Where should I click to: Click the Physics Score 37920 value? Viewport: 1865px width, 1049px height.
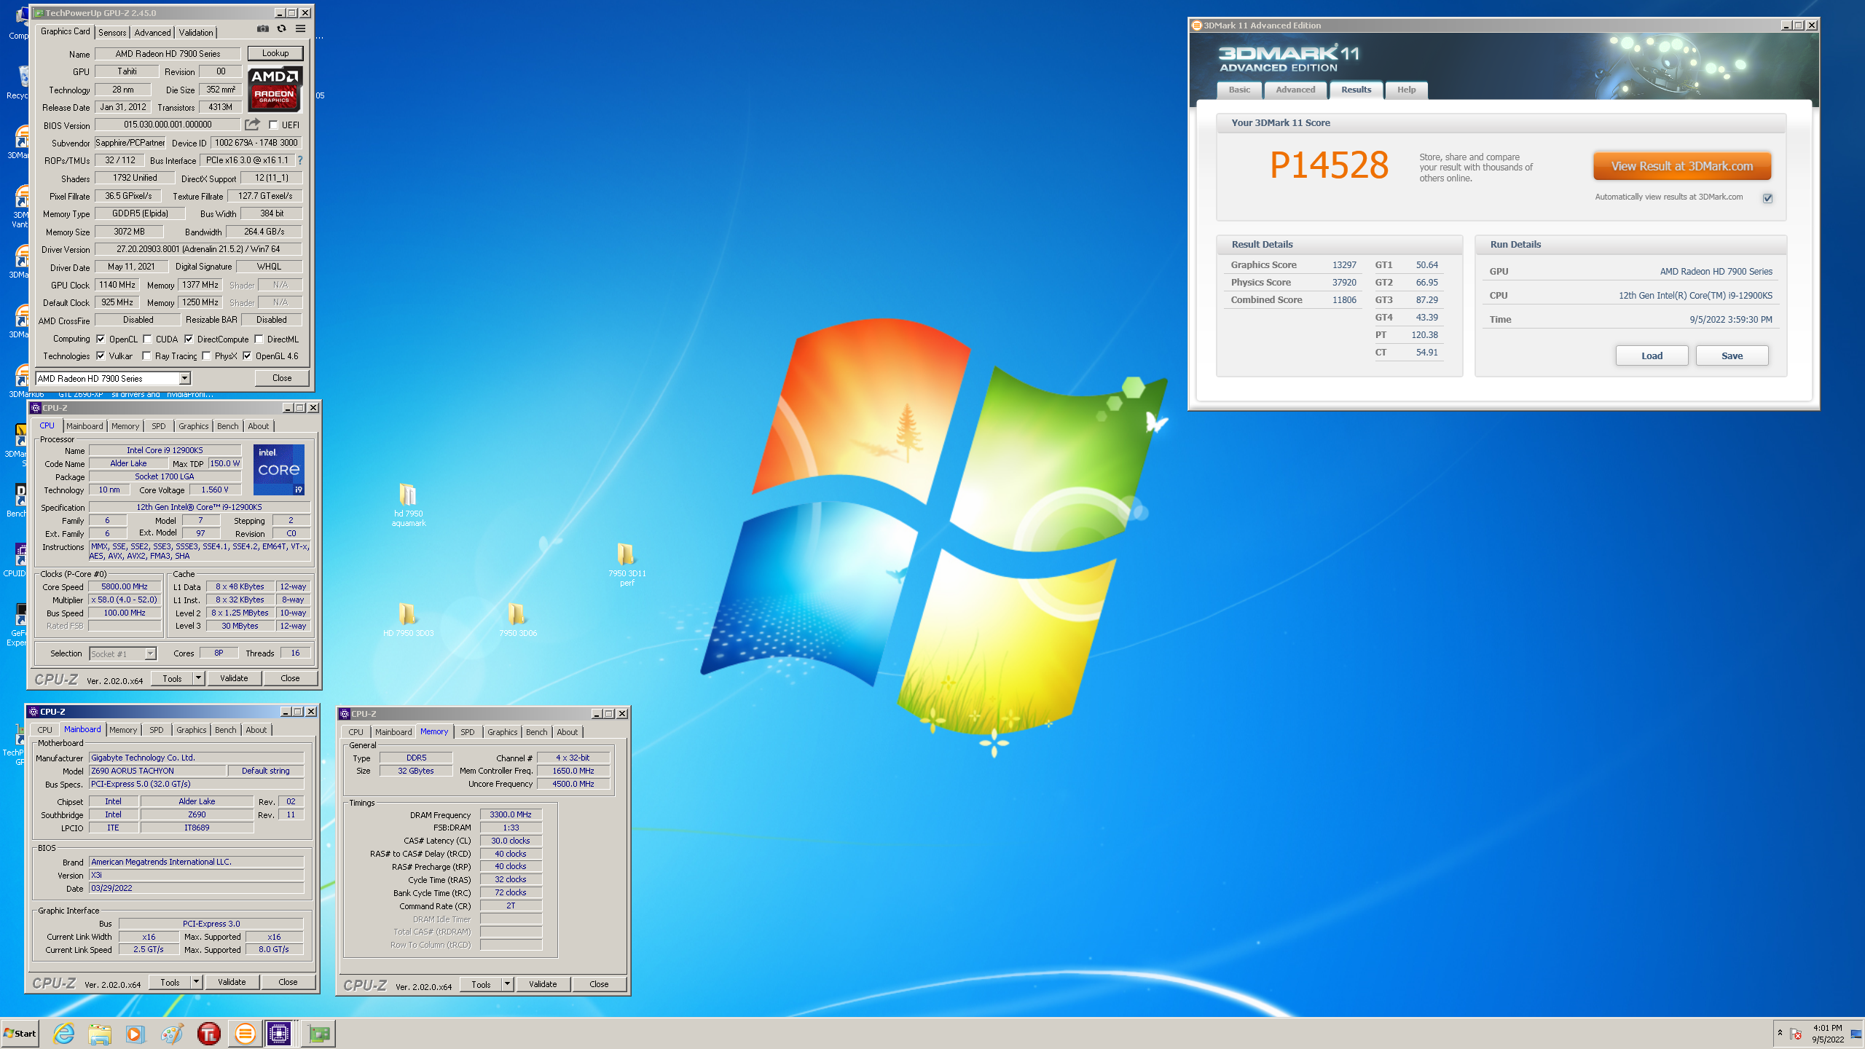(1344, 283)
